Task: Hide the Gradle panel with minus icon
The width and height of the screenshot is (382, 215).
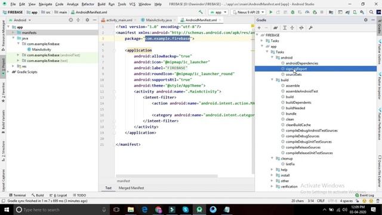Action: [373, 20]
